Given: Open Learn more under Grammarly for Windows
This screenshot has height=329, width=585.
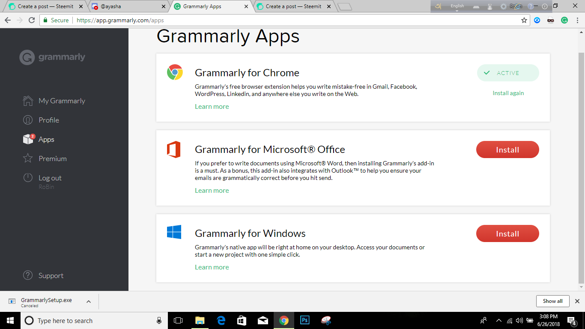Looking at the screenshot, I should (212, 267).
